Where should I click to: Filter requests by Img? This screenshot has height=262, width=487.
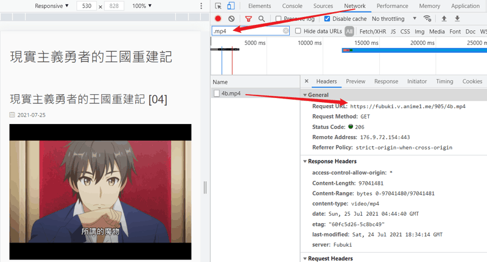pyautogui.click(x=419, y=32)
